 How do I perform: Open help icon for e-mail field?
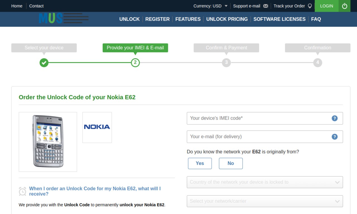pyautogui.click(x=335, y=137)
